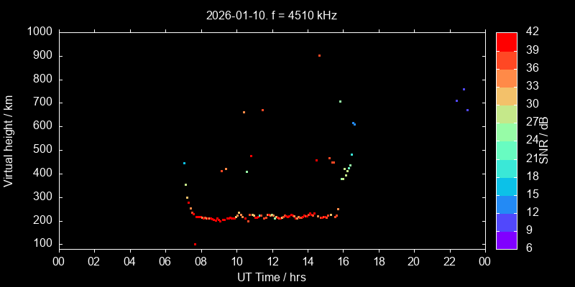This screenshot has width=575, height=287.
Task: Click the green data point near 700 km
Action: point(340,101)
